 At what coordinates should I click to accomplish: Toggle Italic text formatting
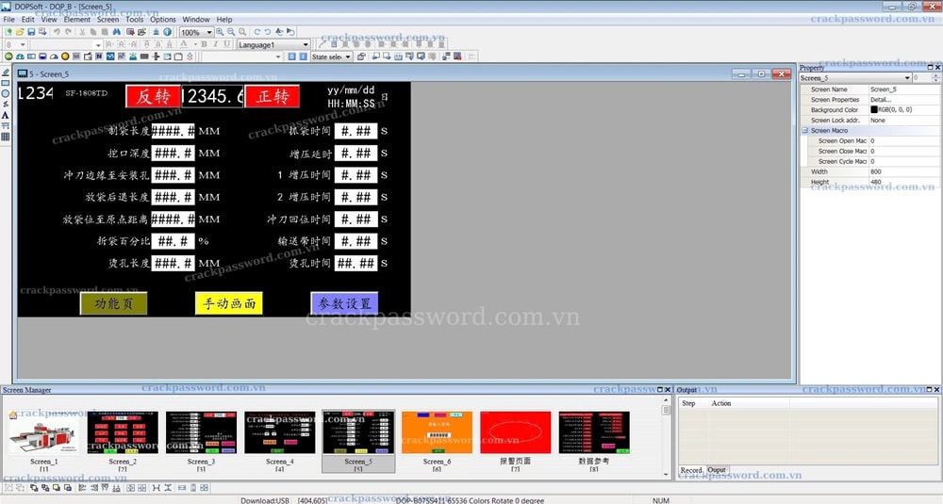[x=215, y=44]
